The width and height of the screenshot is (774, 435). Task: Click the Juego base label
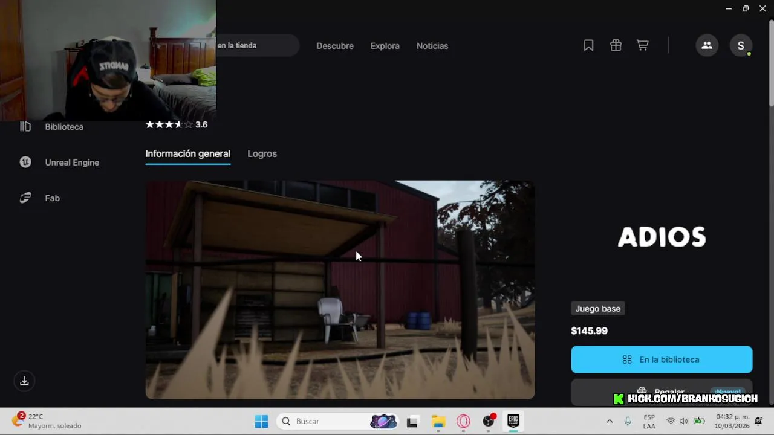click(598, 309)
